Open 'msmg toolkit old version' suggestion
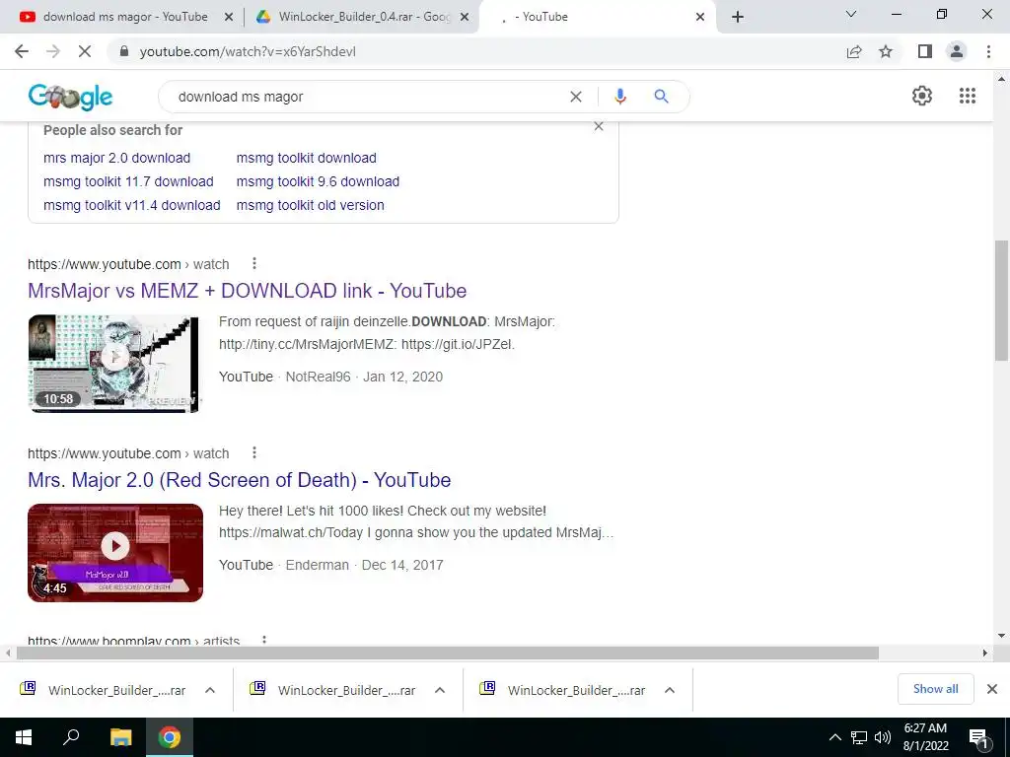This screenshot has width=1010, height=757. click(x=310, y=205)
